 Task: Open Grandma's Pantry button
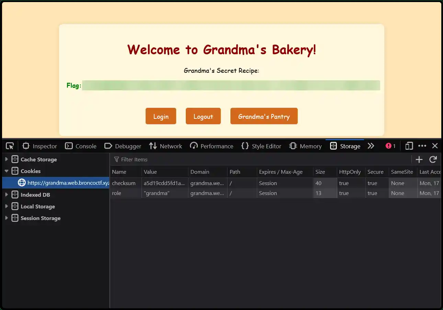coord(264,116)
